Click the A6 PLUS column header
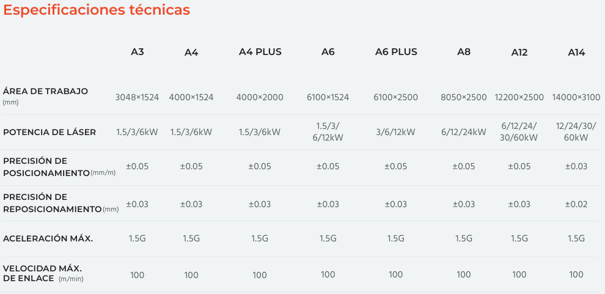605x294 pixels. (x=396, y=52)
